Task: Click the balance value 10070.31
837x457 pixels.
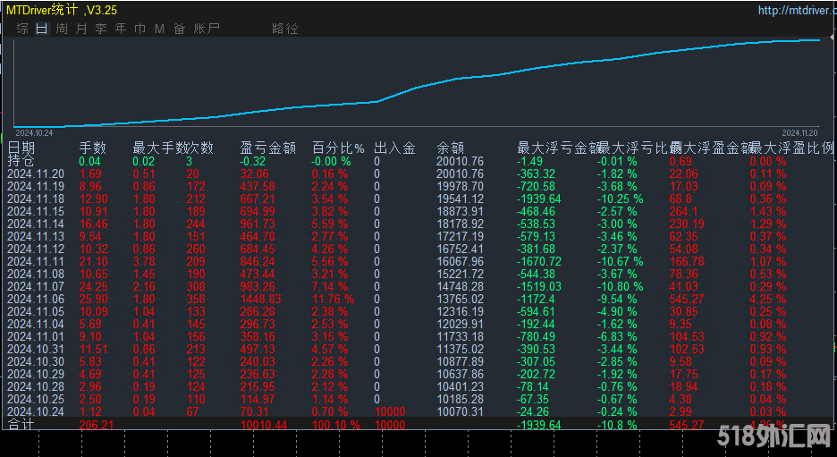Action: (x=461, y=412)
